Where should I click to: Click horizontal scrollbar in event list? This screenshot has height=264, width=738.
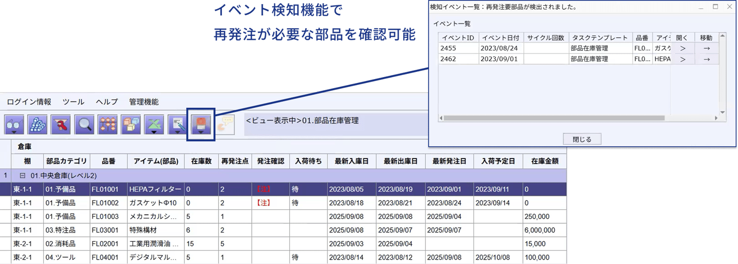554,118
